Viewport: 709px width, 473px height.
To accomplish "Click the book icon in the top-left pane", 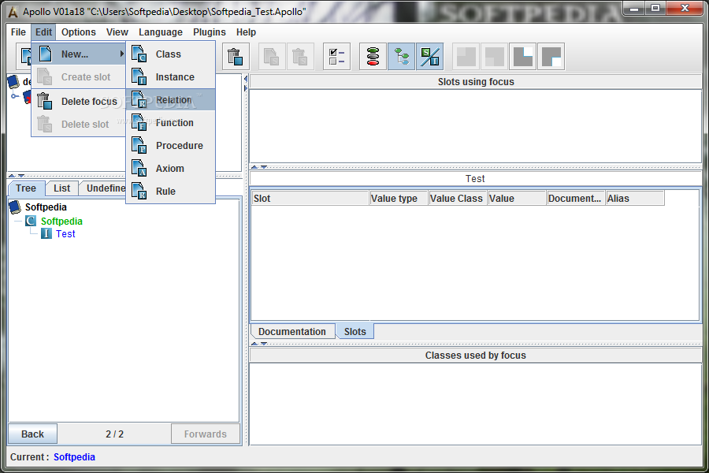I will pyautogui.click(x=14, y=81).
